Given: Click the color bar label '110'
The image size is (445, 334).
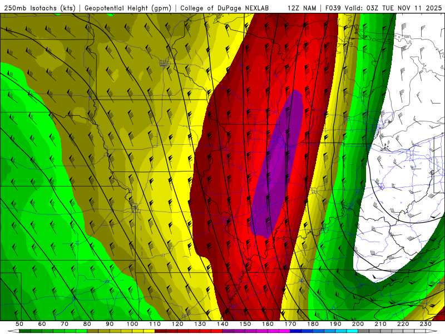Looking at the screenshot, I should [x=155, y=324].
